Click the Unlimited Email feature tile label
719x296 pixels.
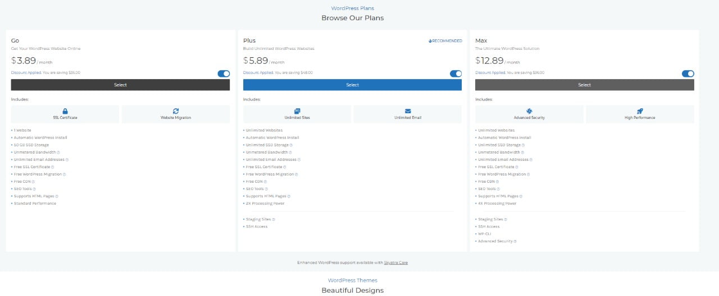408,118
